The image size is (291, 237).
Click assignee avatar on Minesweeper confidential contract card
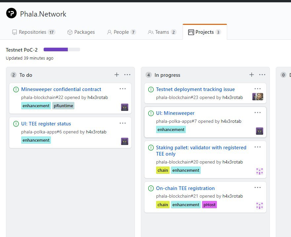pos(125,107)
